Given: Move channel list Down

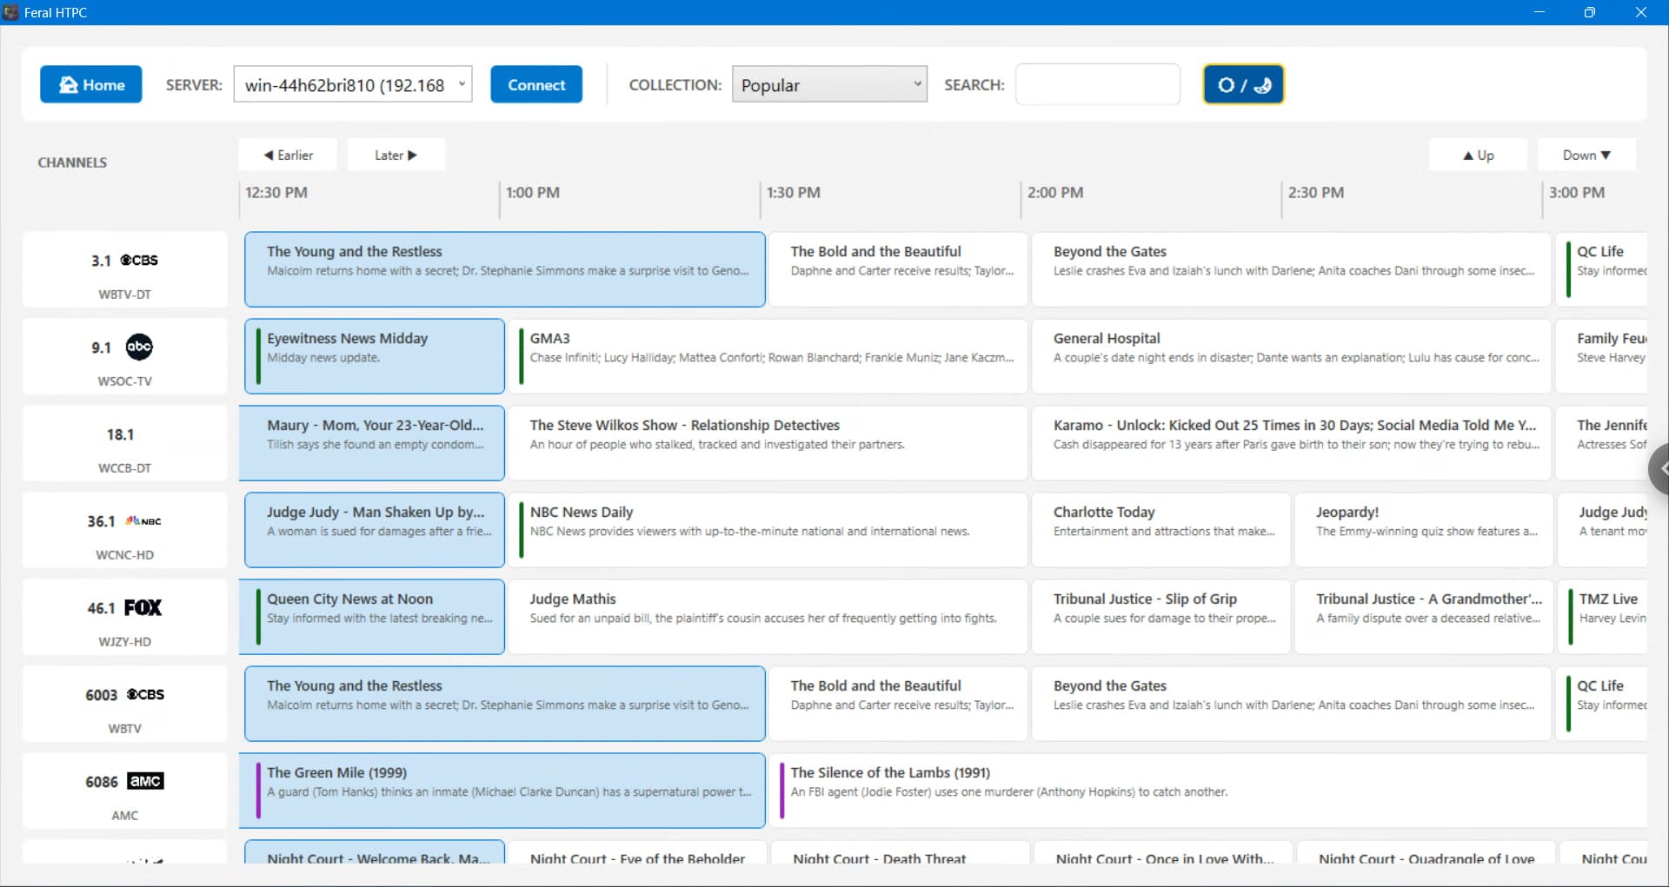Looking at the screenshot, I should (x=1586, y=156).
